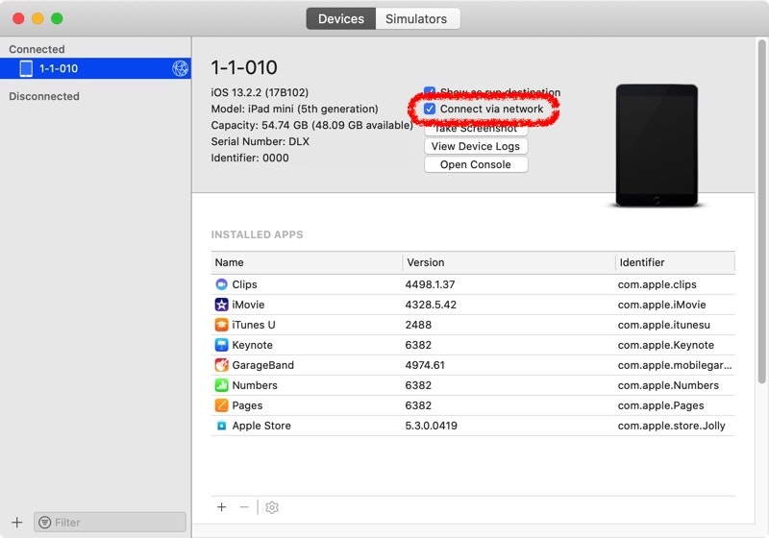Click Identifier: 0000 text

click(x=250, y=158)
